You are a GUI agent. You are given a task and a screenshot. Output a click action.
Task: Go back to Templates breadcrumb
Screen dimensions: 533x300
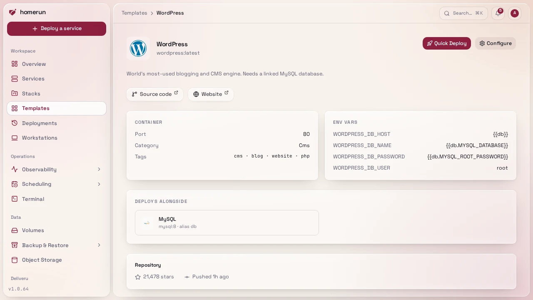tap(134, 13)
